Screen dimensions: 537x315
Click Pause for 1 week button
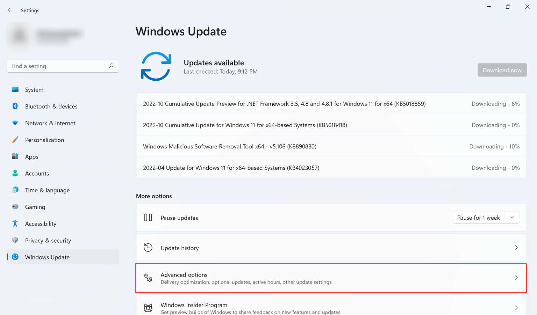click(x=479, y=218)
